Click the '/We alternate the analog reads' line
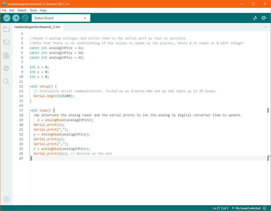 (x=138, y=115)
